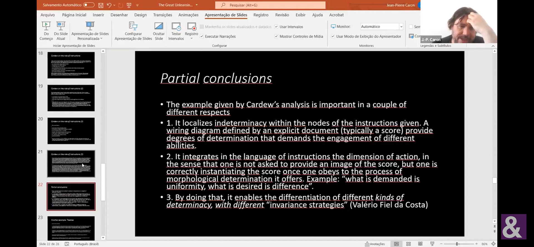
Task: Toggle the Salvamento Automático switch
Action: pos(89,5)
